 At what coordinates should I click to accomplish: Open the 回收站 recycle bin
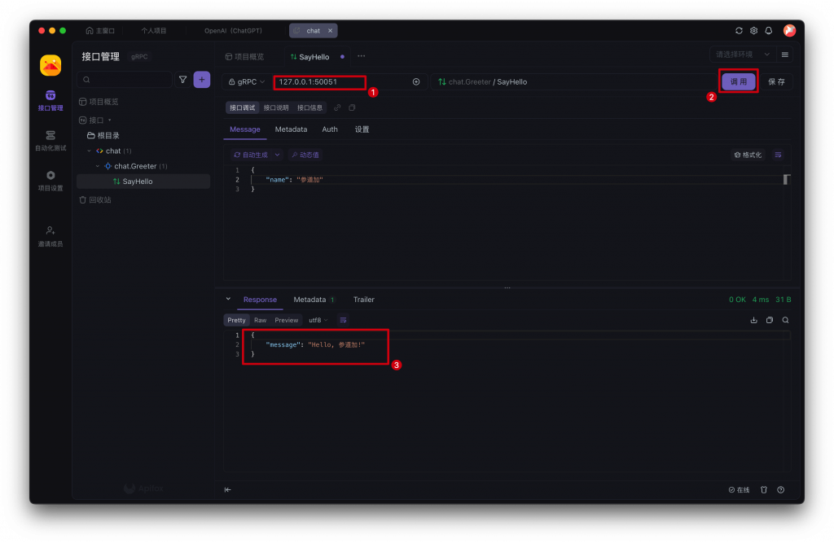(x=95, y=200)
